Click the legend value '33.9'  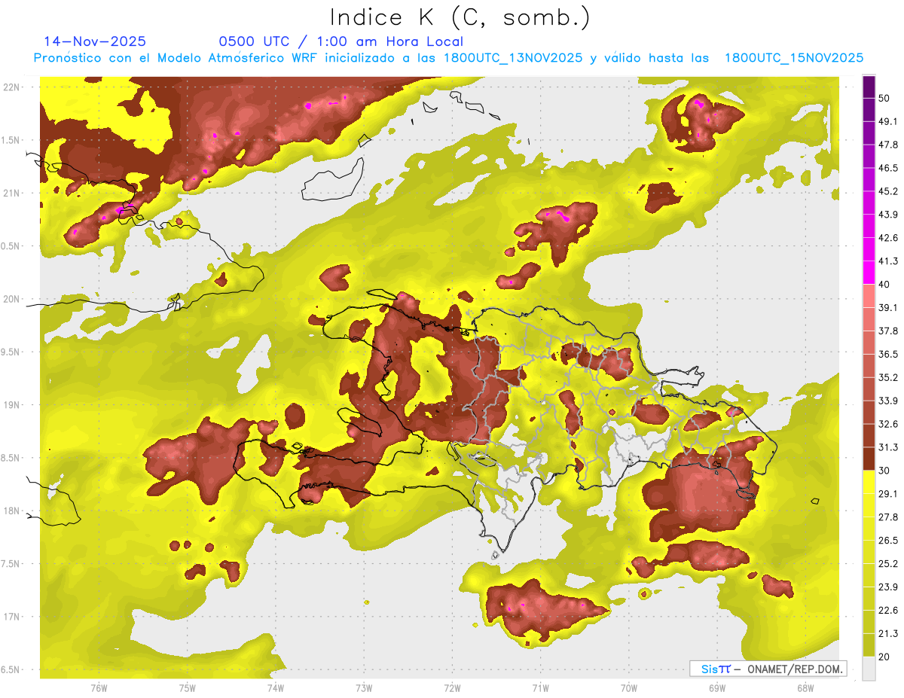click(888, 401)
